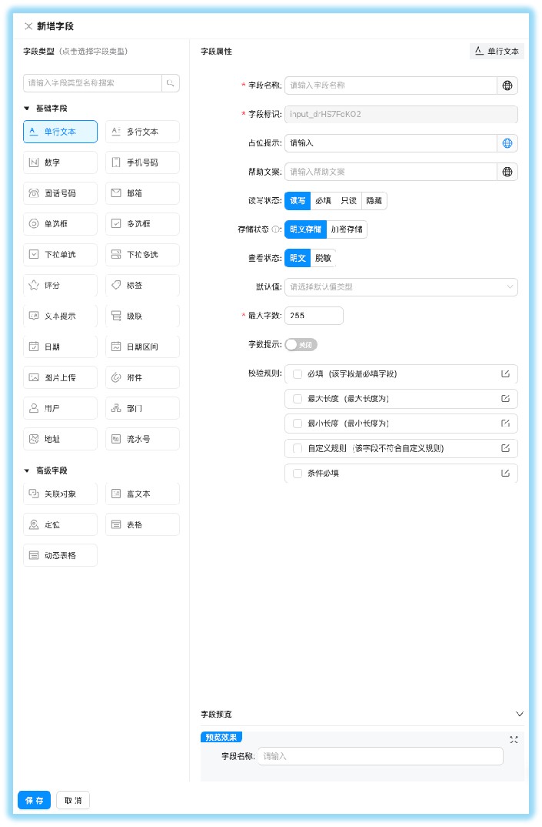
Task: Select the 评分 field type
Action: click(x=60, y=286)
